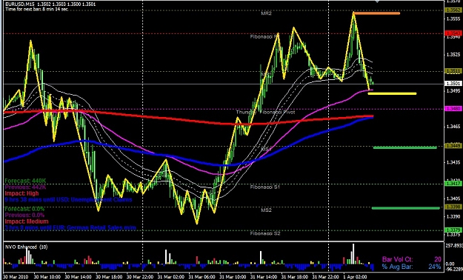
Task: Click the '31 Mar 02:00' time axis label
Action: point(170,277)
